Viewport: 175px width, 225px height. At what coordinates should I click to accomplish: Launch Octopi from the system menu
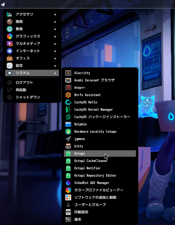click(x=100, y=154)
